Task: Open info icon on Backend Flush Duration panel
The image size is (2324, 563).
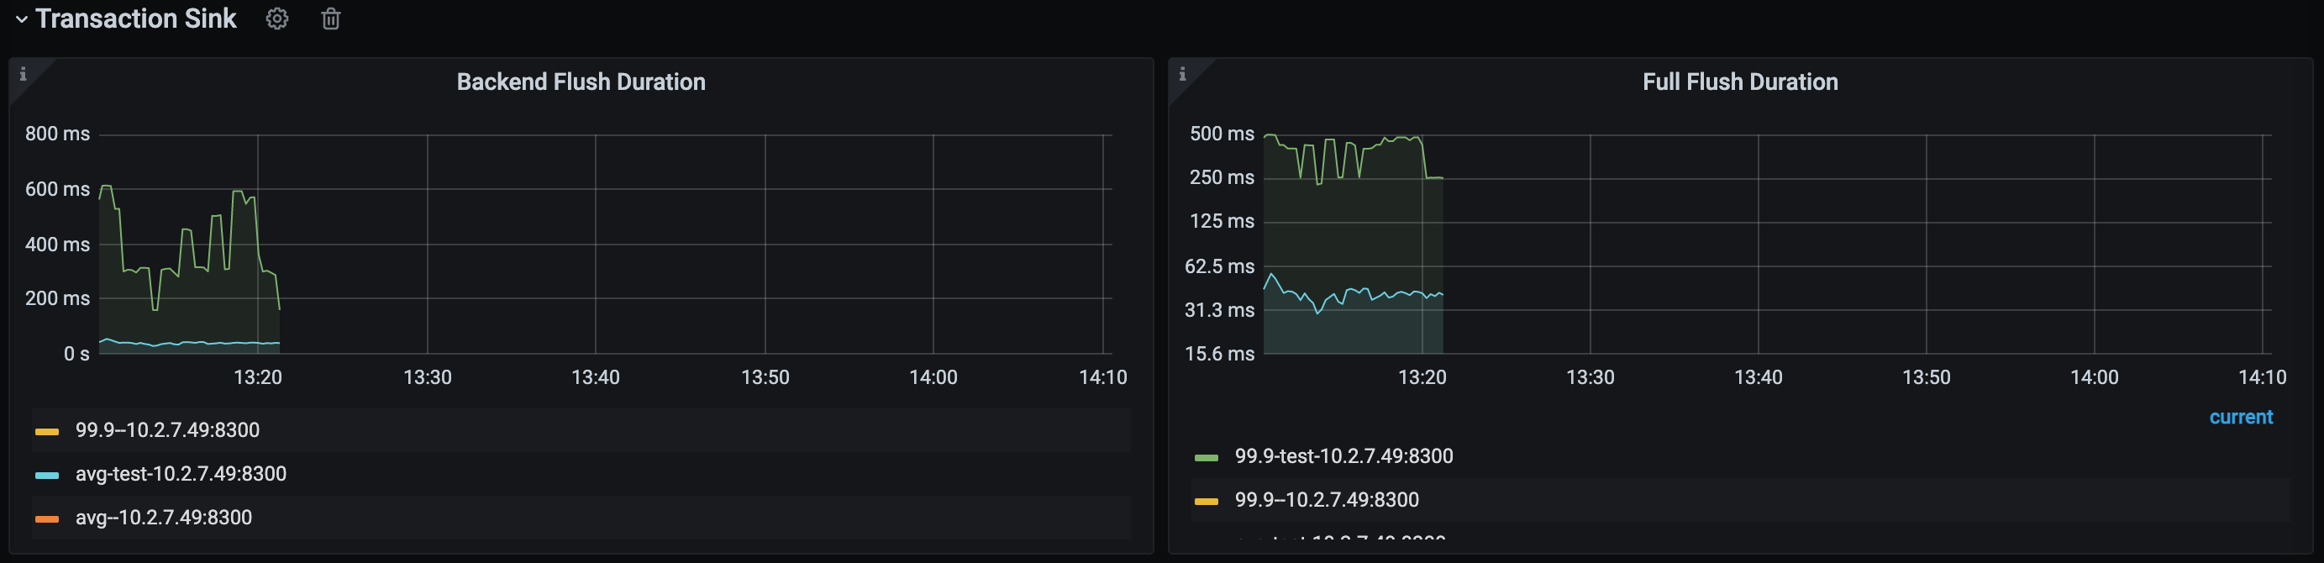Action: (24, 74)
